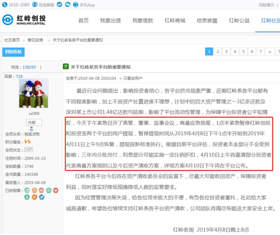The width and height of the screenshot is (280, 235).
Task: Open online customer service headset icon
Action: tap(35, 4)
